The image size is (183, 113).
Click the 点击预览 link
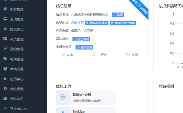point(77,23)
